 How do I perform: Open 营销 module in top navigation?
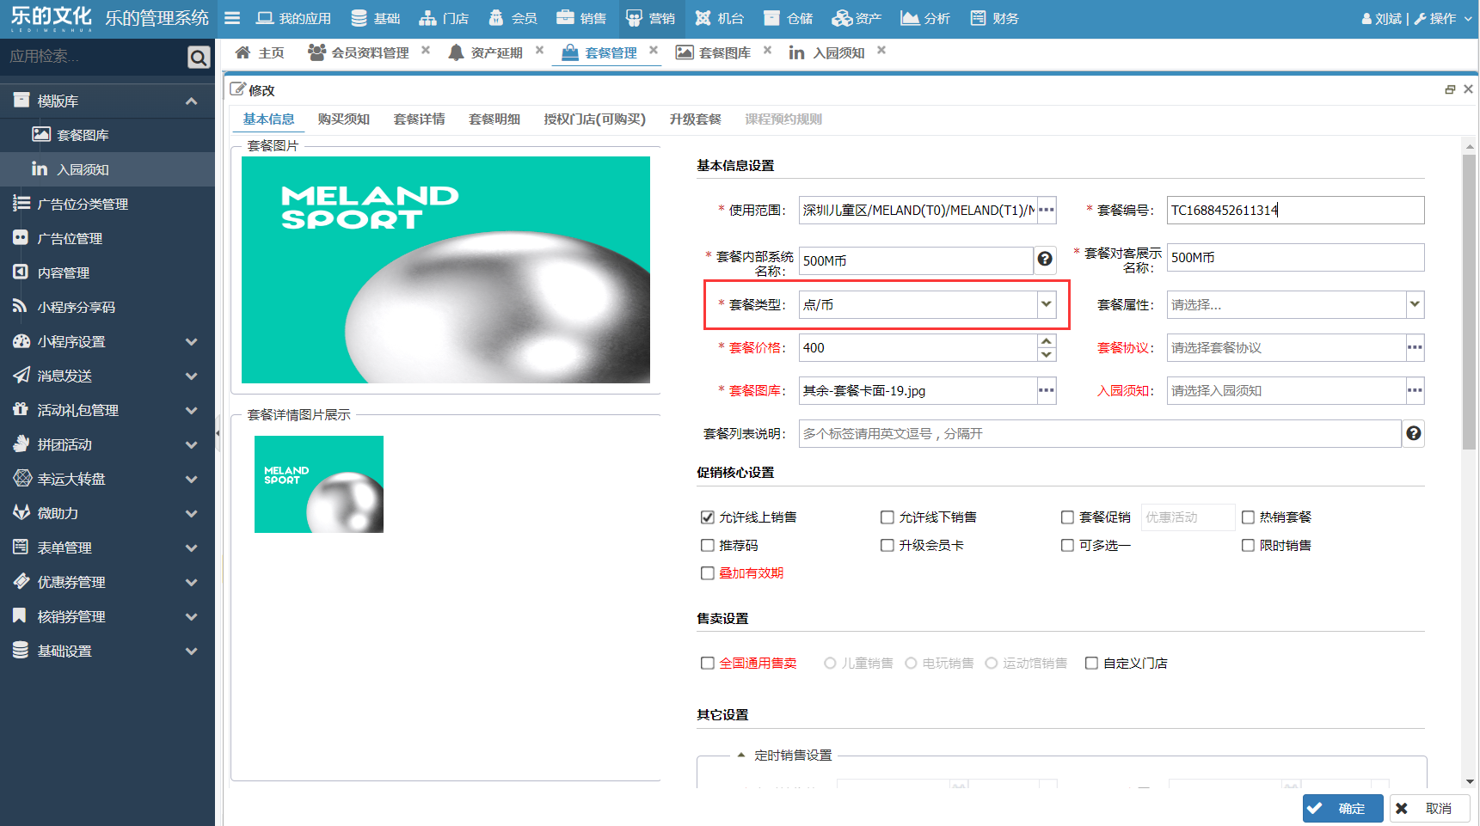point(650,18)
